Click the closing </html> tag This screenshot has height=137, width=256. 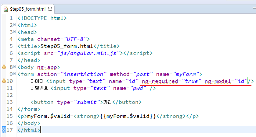[x=29, y=130]
